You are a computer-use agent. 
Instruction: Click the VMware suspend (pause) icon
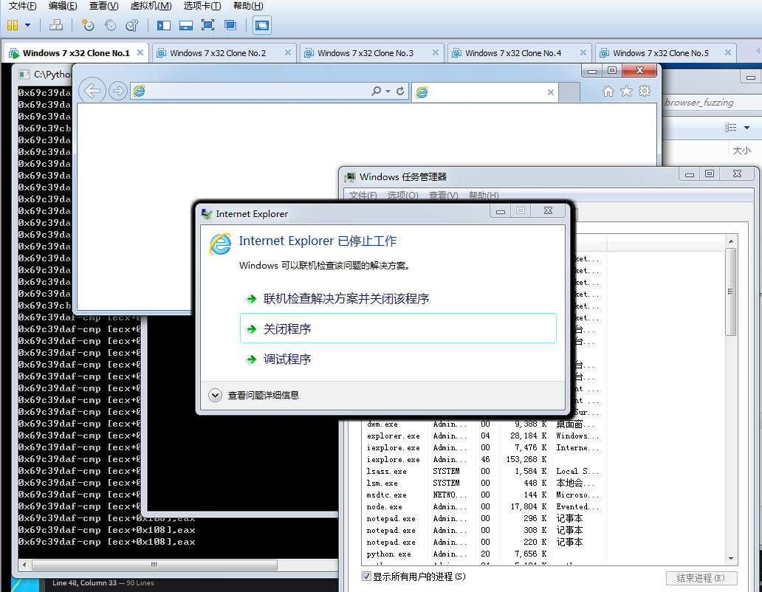coord(13,25)
